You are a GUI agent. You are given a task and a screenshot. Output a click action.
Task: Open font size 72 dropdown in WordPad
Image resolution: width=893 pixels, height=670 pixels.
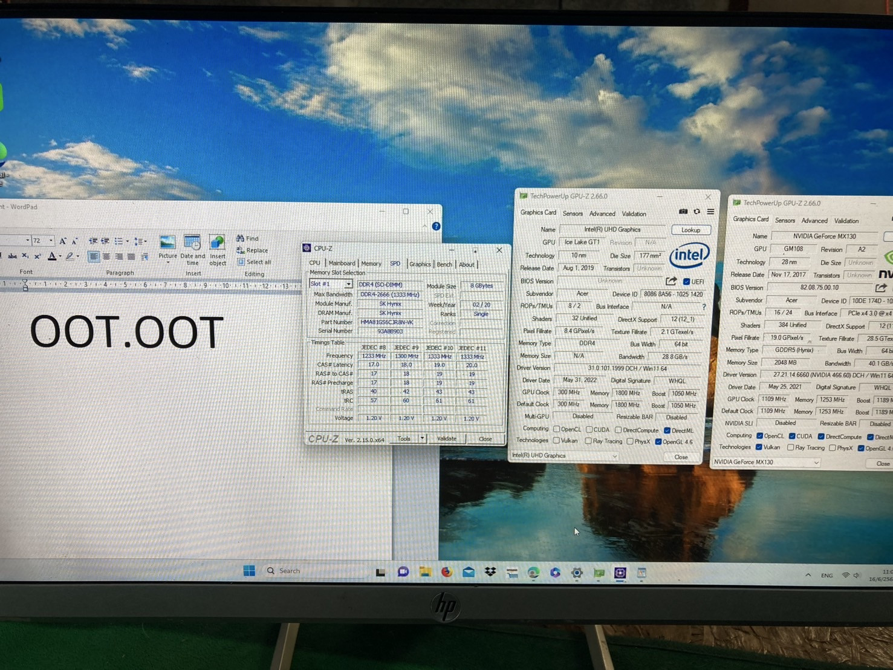[51, 241]
